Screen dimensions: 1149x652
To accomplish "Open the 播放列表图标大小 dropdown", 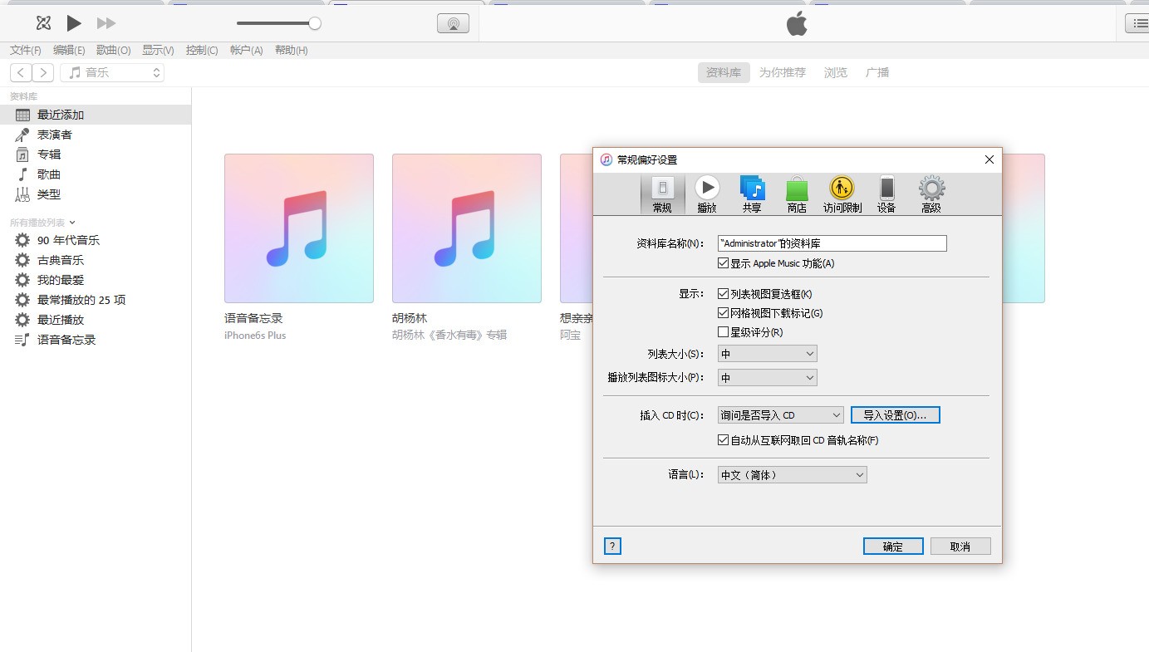I will [x=768, y=378].
